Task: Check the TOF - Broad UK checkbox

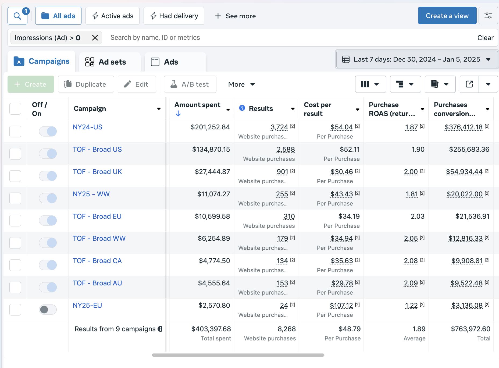Action: (15, 176)
